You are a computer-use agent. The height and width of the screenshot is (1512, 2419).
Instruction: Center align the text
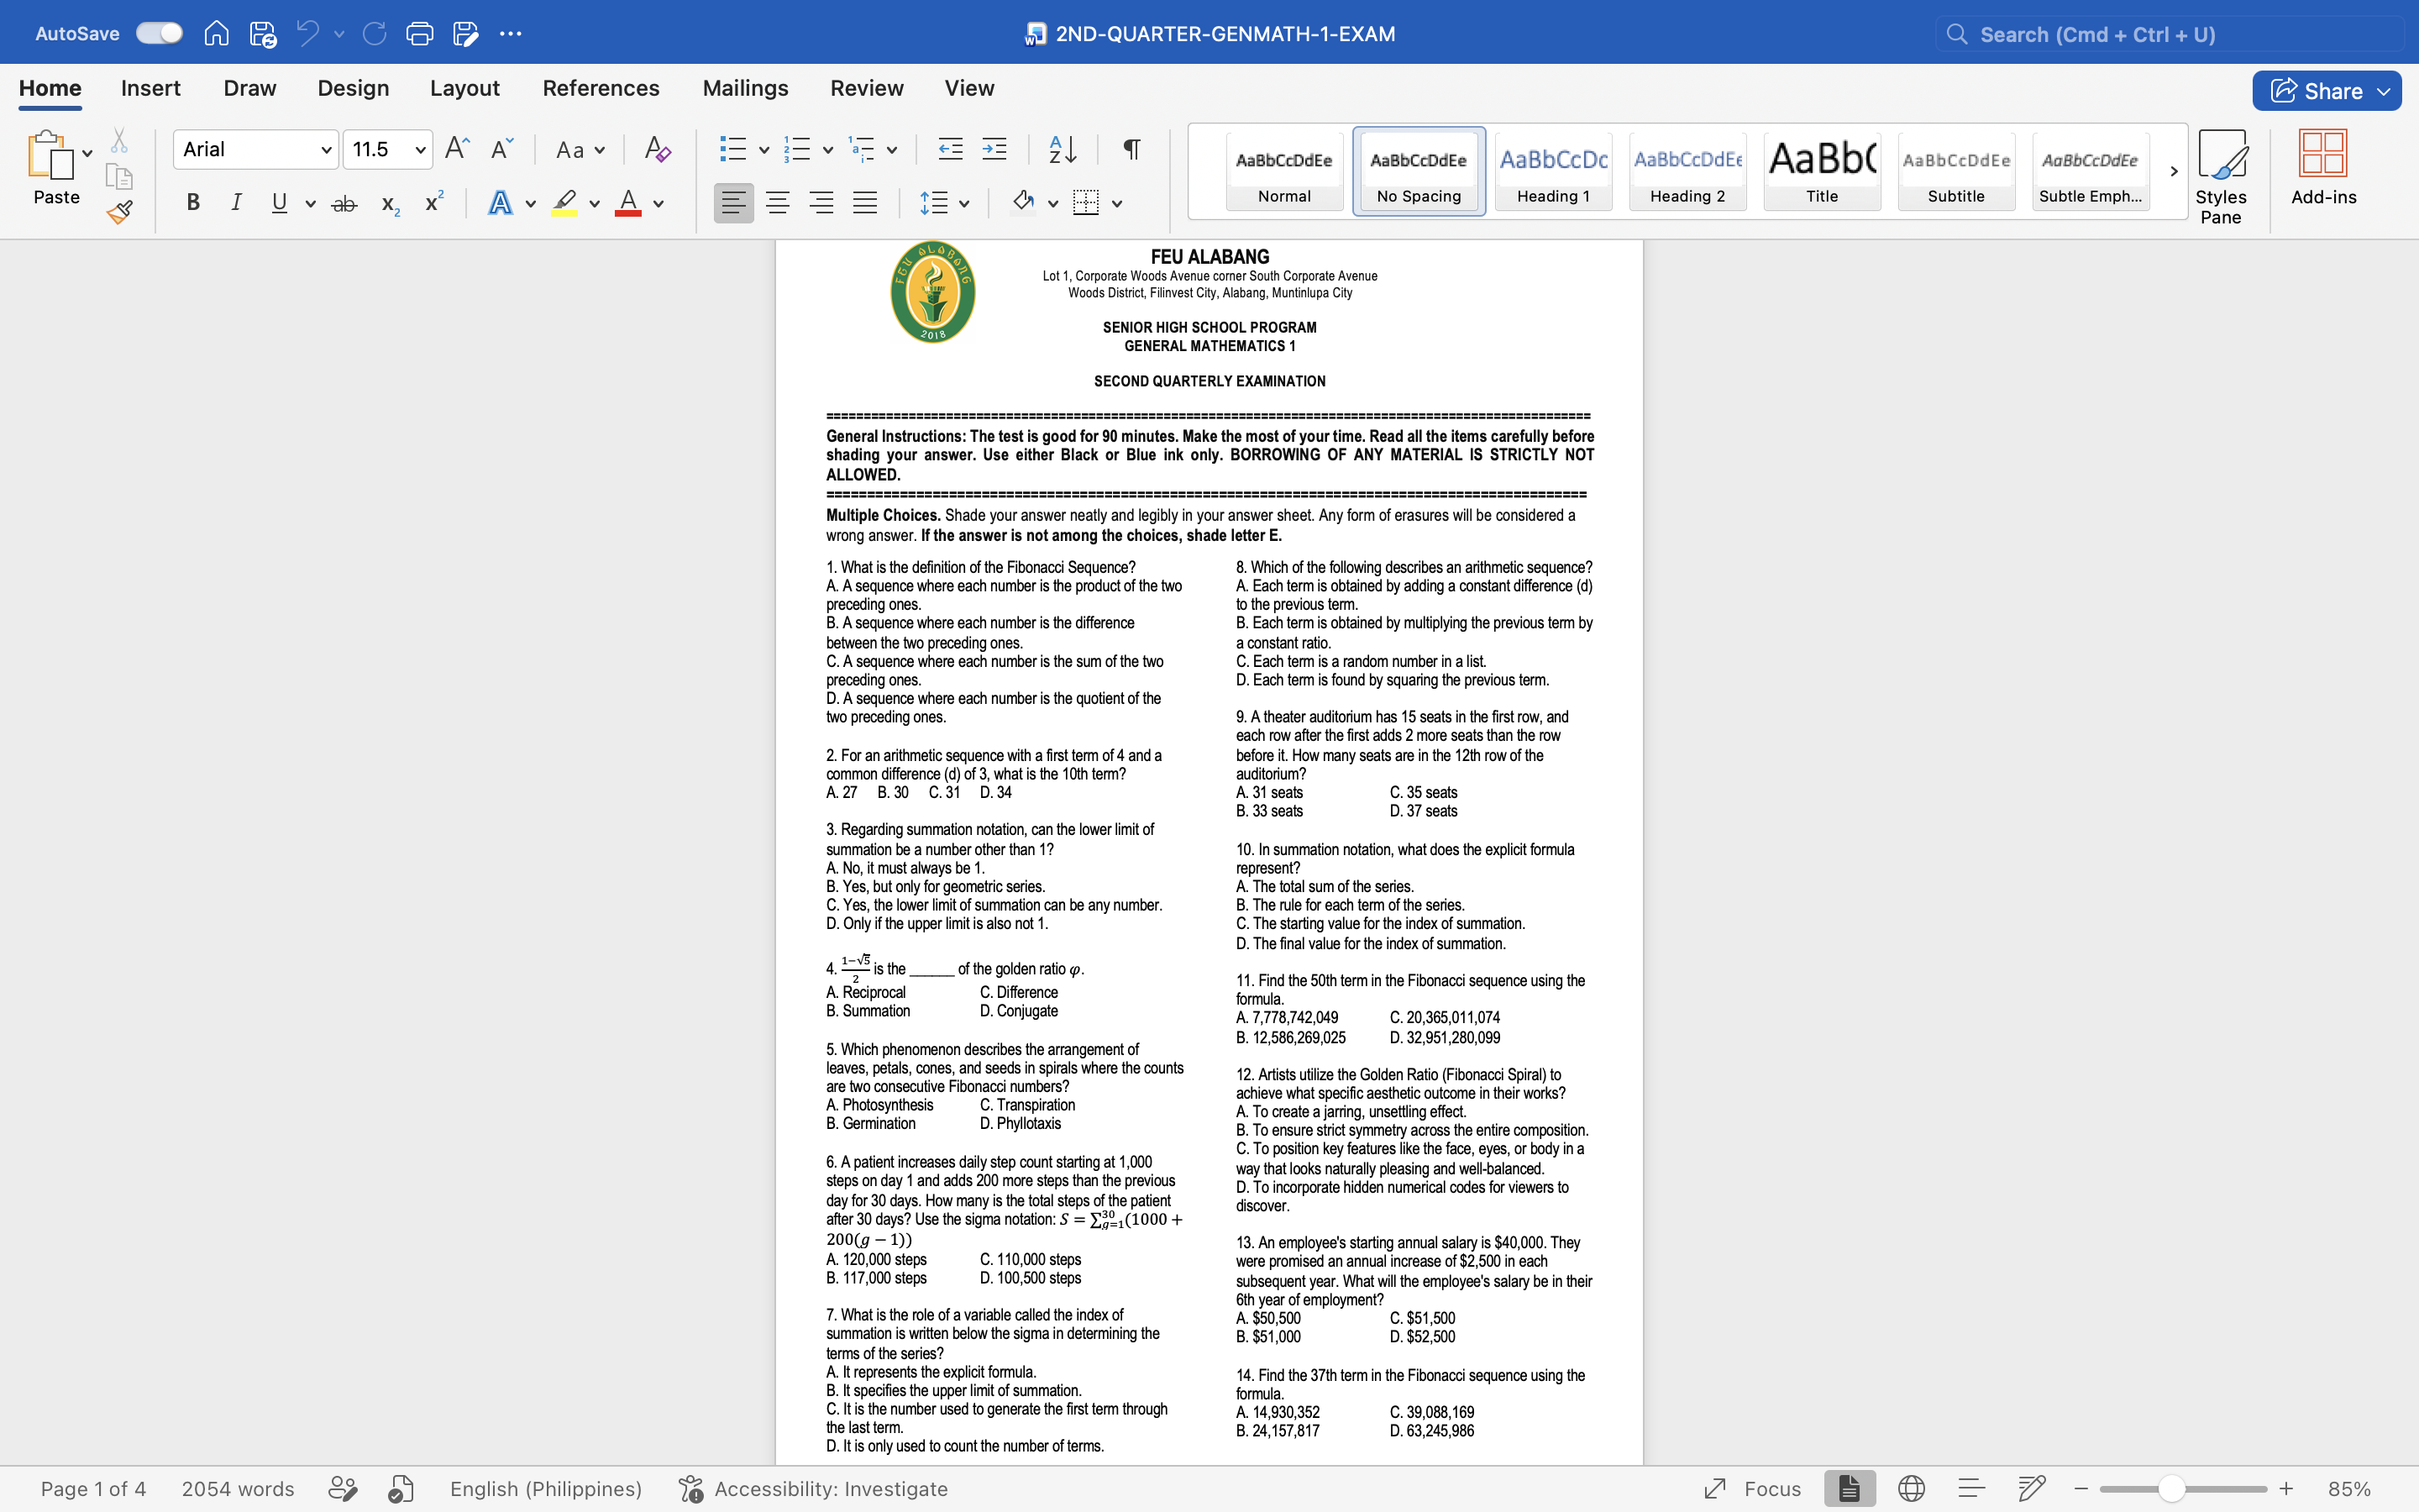point(778,203)
